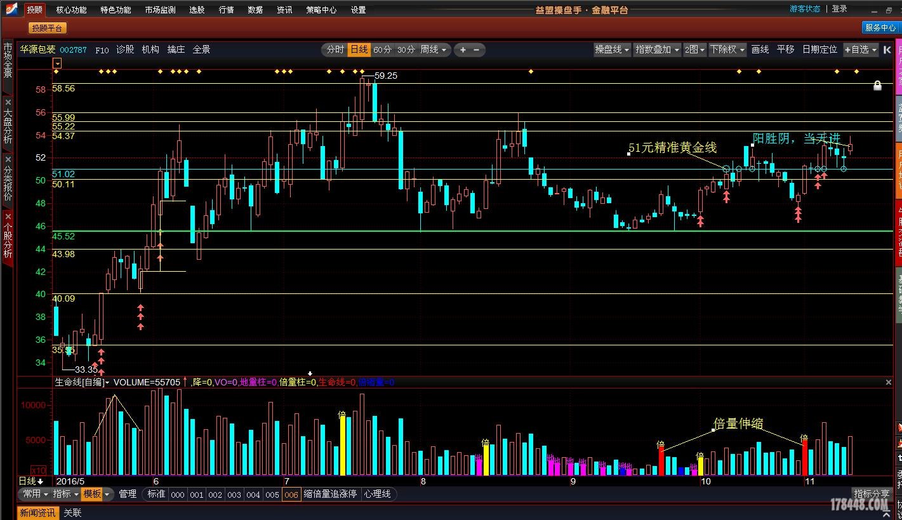Close the volume indicator sub-panel
Viewport: 902px width, 520px height.
pyautogui.click(x=889, y=382)
